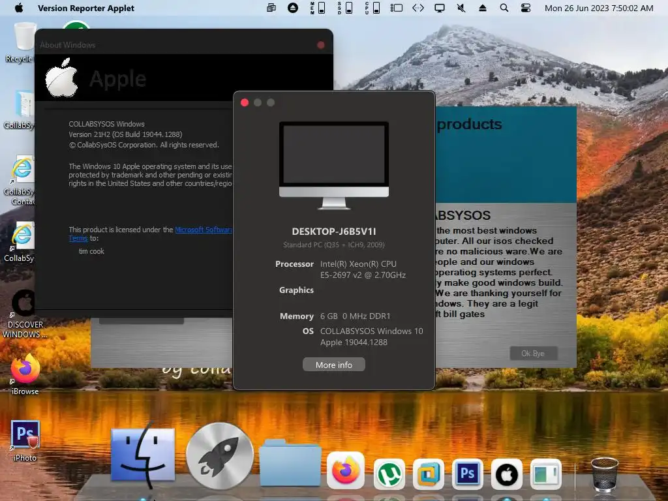Open Finder in the dock

(x=143, y=455)
